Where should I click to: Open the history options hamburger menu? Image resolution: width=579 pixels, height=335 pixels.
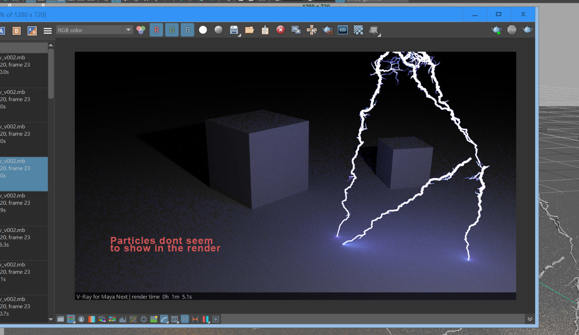click(48, 30)
